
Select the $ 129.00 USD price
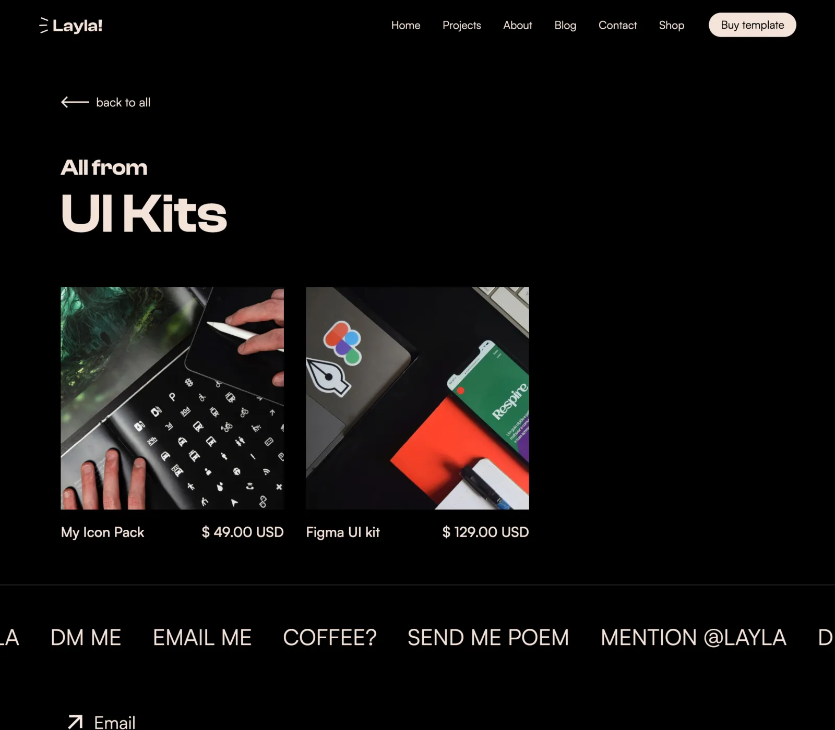click(485, 532)
